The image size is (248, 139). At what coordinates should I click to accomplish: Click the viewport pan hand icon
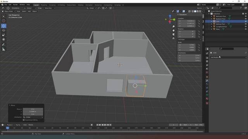tap(174, 30)
